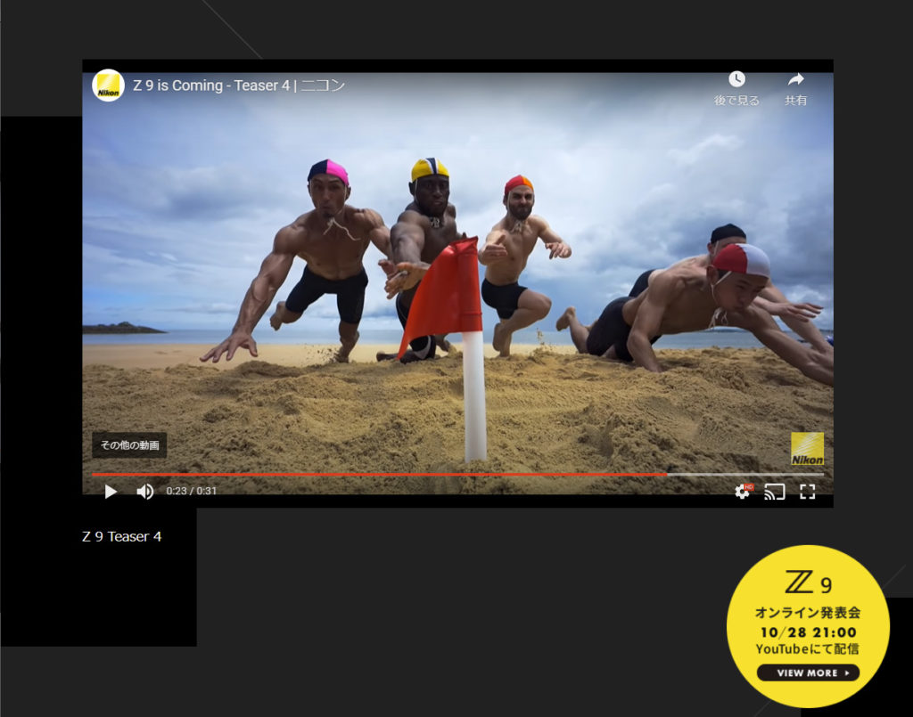Click the Share arrow icon

tap(795, 79)
